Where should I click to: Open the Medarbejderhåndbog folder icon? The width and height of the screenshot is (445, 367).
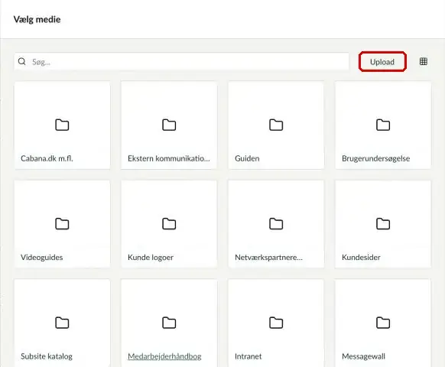coord(169,323)
